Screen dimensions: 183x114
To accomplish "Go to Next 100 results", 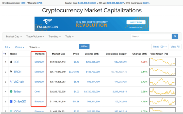I will 160,47.
